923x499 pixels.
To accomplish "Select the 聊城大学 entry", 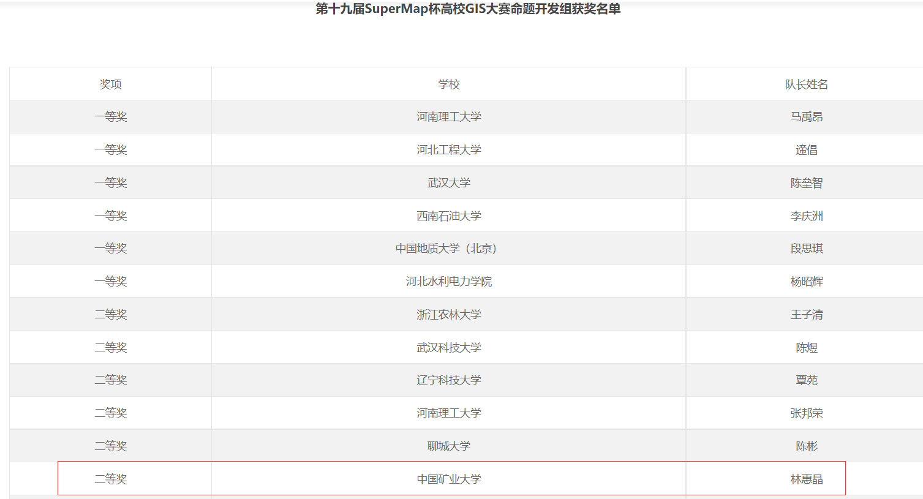I will coord(448,446).
